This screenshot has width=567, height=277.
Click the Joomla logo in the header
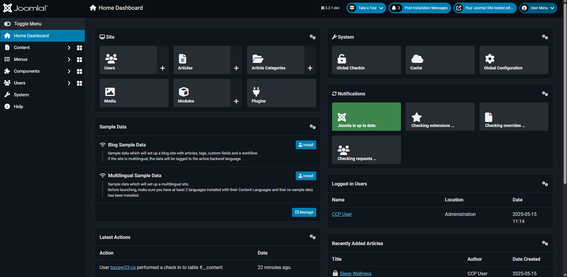coord(25,8)
